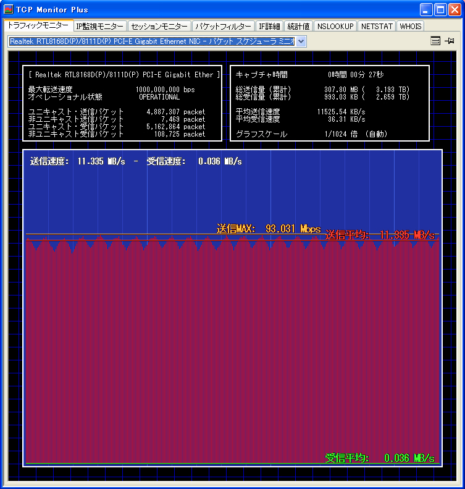Minimize the TCP Monitor Plus window
This screenshot has height=489, width=465.
[x=427, y=9]
